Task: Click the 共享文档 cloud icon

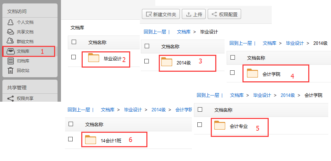Action: [x=11, y=32]
